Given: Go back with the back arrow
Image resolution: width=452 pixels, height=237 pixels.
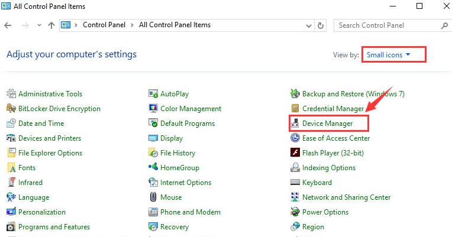Looking at the screenshot, I should pyautogui.click(x=8, y=25).
